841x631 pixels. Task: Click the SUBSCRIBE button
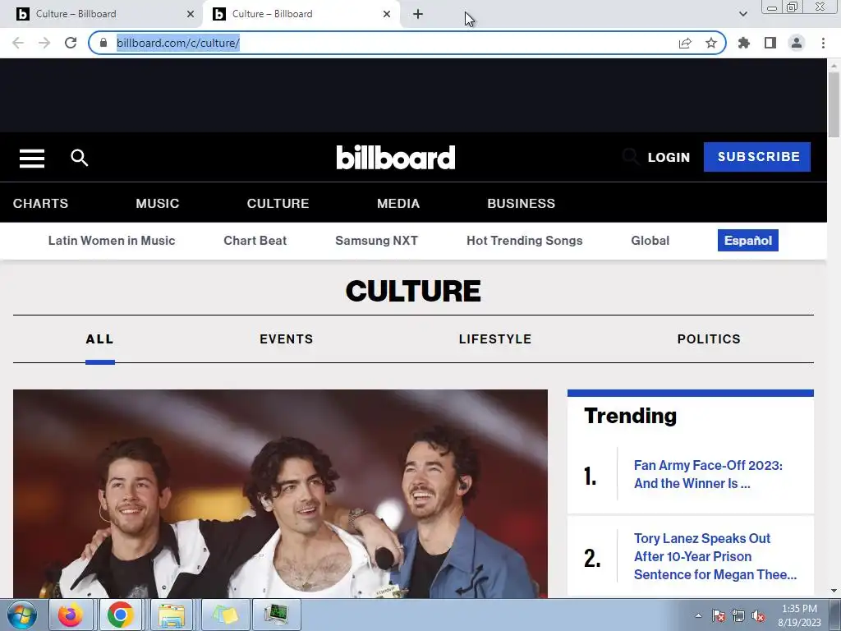(757, 157)
